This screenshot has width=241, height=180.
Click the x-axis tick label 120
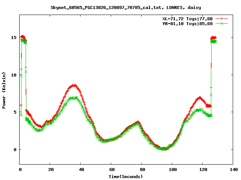[x=203, y=169]
